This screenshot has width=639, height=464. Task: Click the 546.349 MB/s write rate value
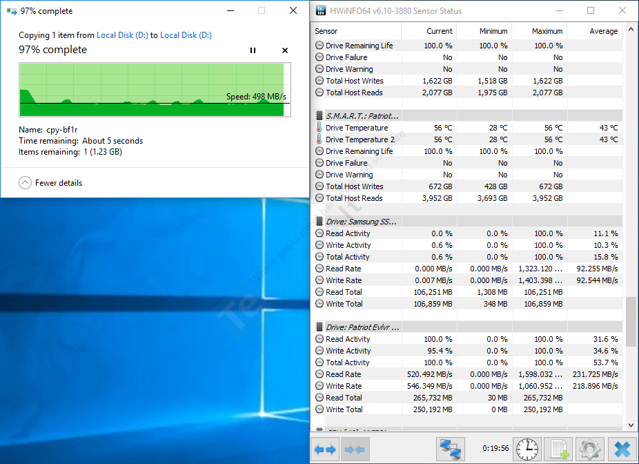(429, 386)
